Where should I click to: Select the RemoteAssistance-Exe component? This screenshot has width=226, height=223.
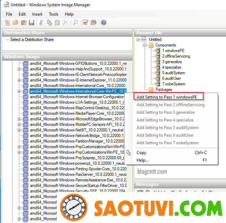[78, 180]
